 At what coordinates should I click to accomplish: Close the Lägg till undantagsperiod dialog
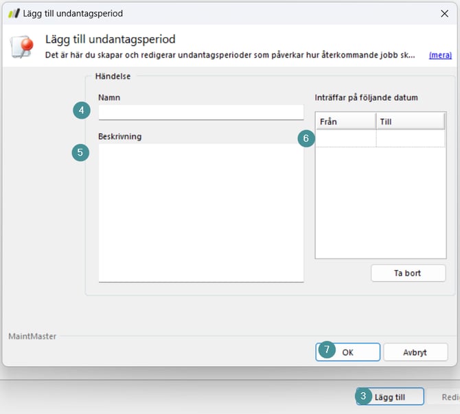(x=444, y=13)
